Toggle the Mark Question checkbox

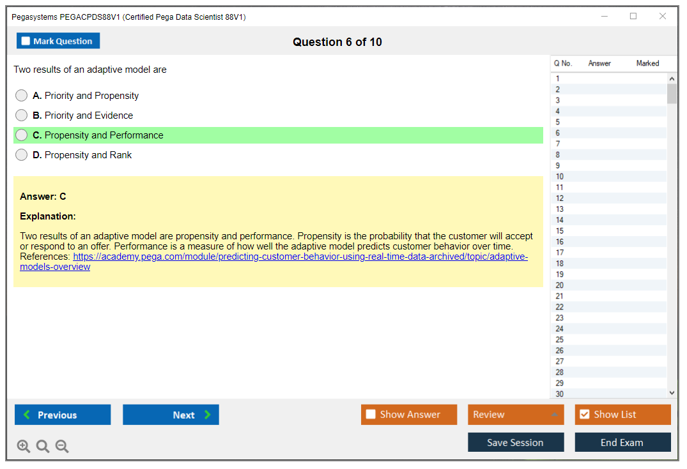(x=26, y=41)
